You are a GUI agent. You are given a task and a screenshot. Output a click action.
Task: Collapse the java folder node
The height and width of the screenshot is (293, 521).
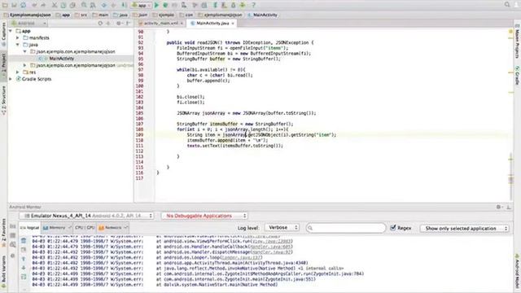tap(18, 45)
